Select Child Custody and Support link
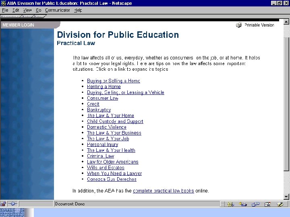 [115, 121]
